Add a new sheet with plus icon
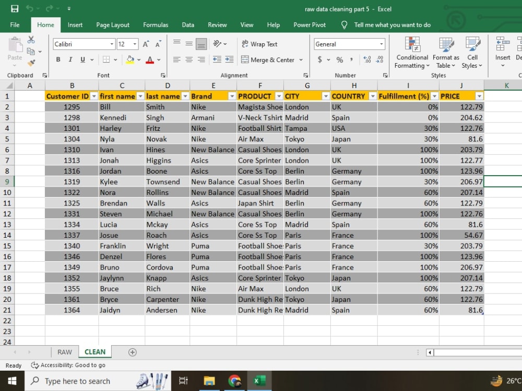522x391 pixels. pyautogui.click(x=133, y=352)
